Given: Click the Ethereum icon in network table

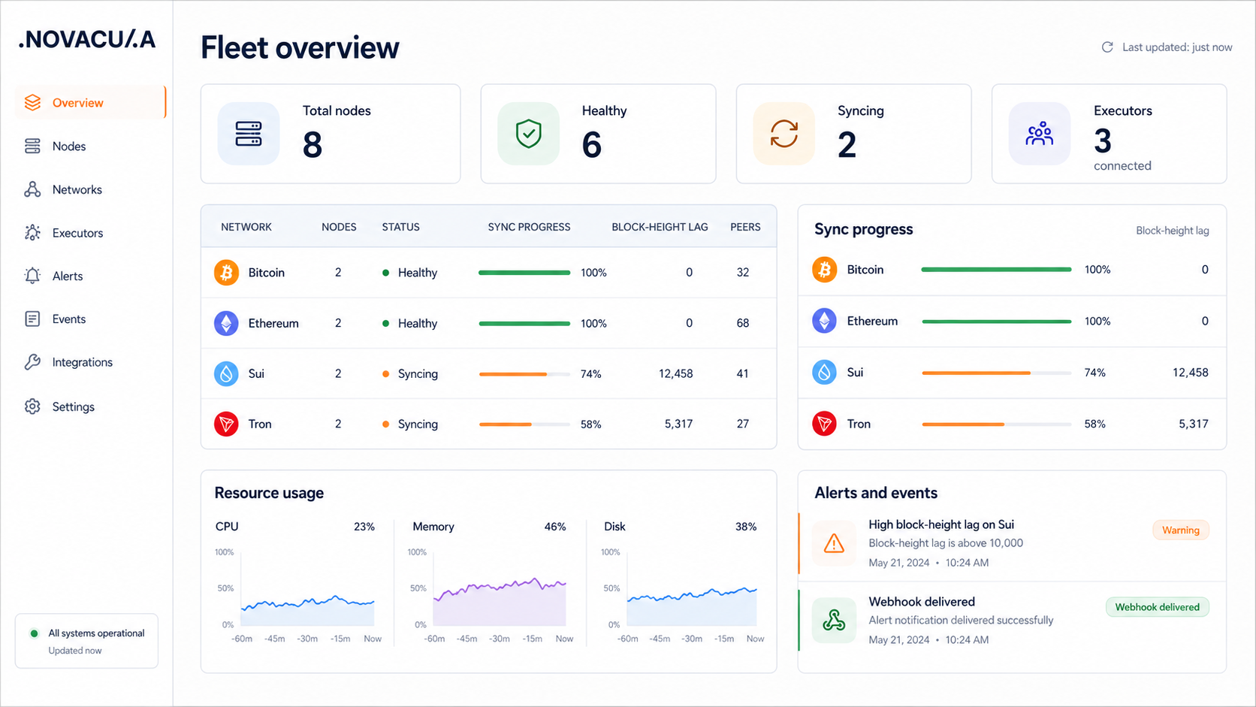Looking at the screenshot, I should coord(226,323).
